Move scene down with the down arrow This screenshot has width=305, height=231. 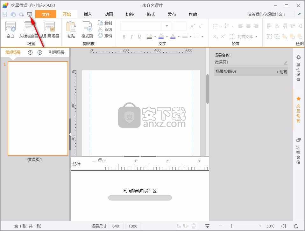pyautogui.click(x=40, y=52)
